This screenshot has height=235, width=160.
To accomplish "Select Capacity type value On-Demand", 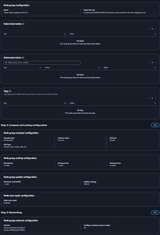I will (x=8, y=140).
